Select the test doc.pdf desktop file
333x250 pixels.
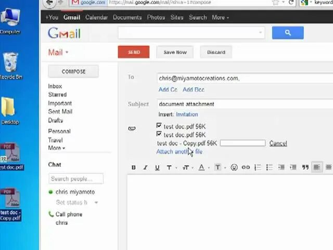click(x=11, y=156)
